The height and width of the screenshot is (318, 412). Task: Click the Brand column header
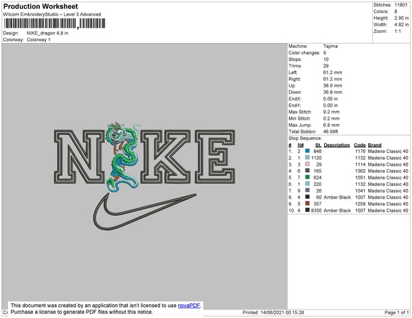(374, 145)
